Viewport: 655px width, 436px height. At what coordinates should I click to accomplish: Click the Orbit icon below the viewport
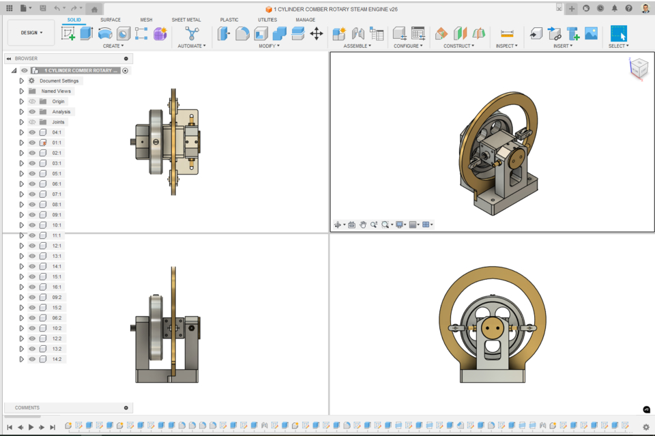[x=338, y=224]
